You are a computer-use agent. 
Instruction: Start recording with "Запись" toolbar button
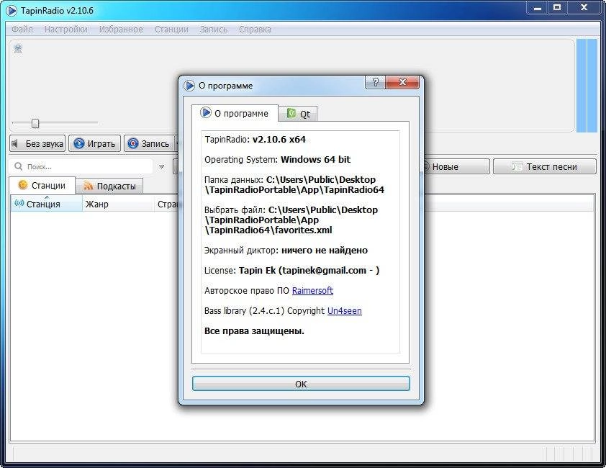pyautogui.click(x=149, y=143)
